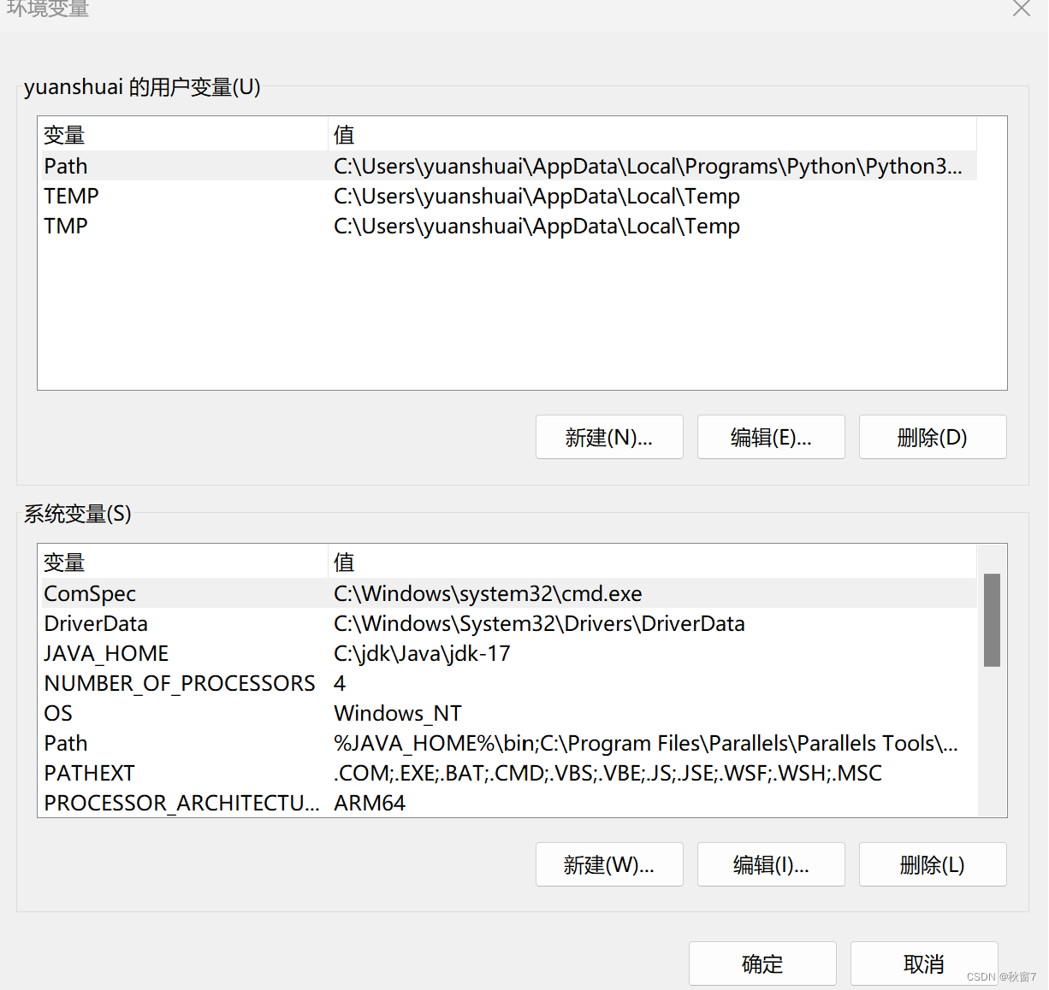Click the TEMP value AppData\Local\Temp
The height and width of the screenshot is (990, 1049).
pyautogui.click(x=536, y=196)
